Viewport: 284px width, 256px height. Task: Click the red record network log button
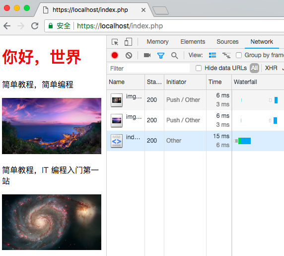tap(115, 55)
